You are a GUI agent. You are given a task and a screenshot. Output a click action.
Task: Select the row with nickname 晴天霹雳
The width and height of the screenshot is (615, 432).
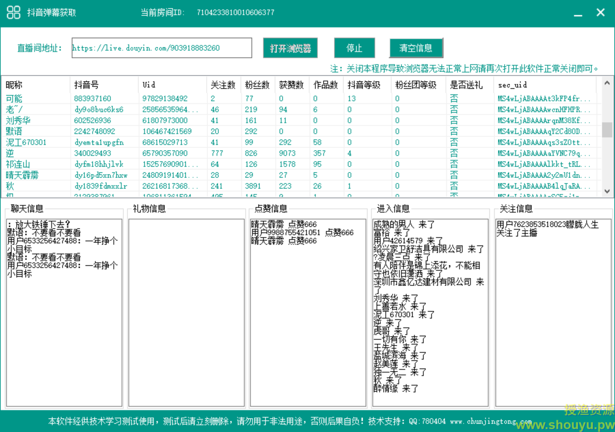299,175
